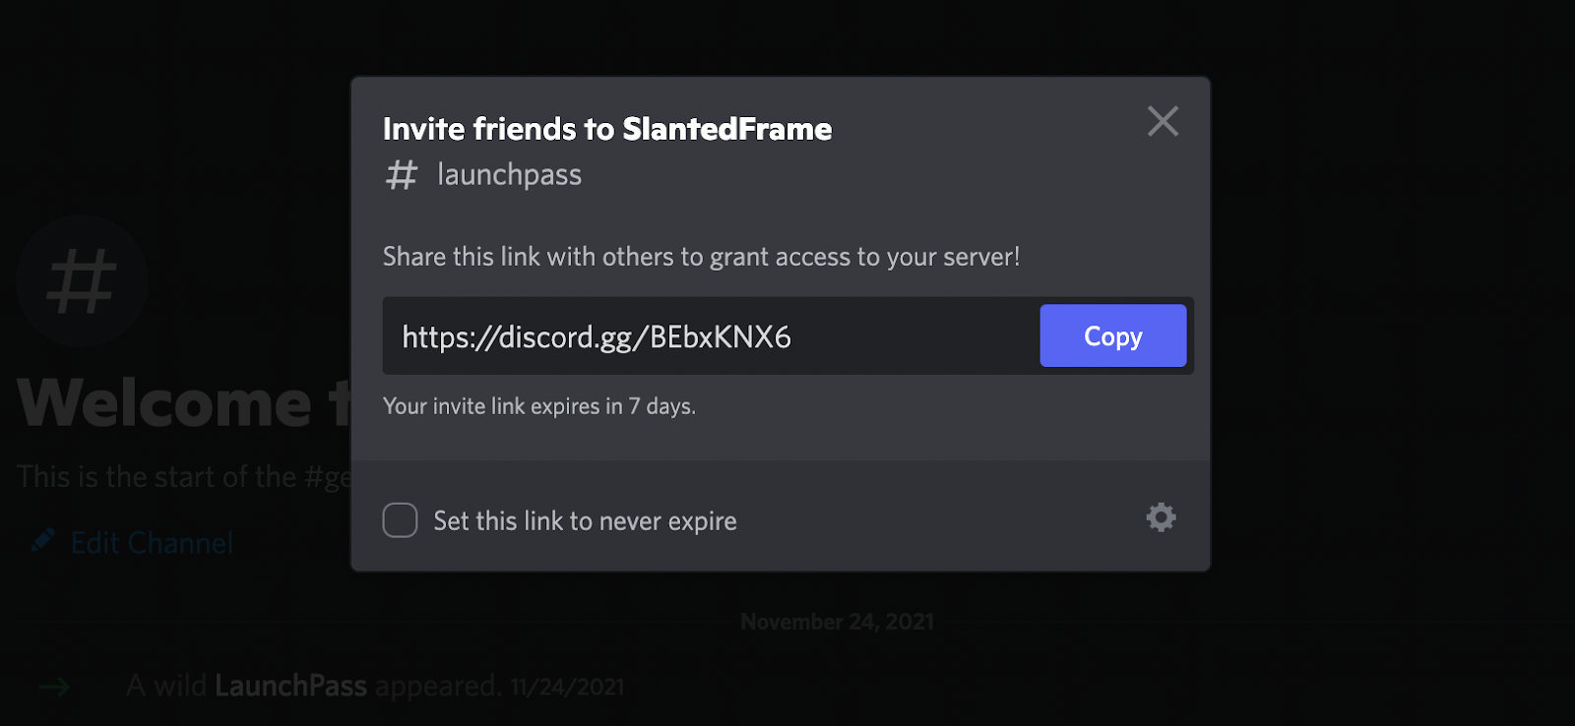The width and height of the screenshot is (1575, 726).
Task: Click the 'Invite friends to SlantedFrame' title
Action: (x=606, y=128)
